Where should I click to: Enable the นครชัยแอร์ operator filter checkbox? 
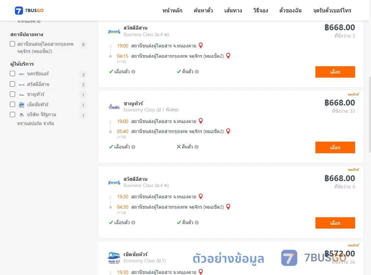(13, 74)
